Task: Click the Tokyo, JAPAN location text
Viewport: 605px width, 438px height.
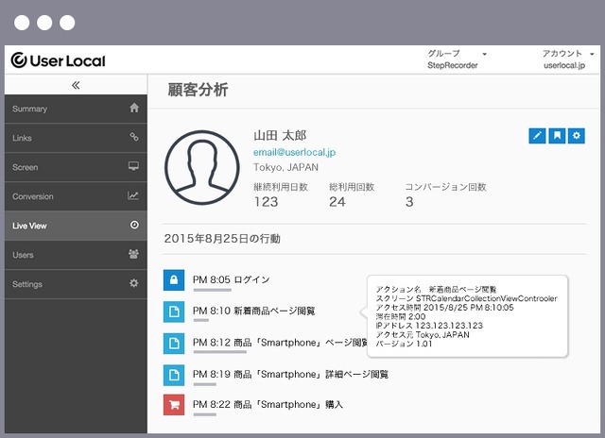Action: 285,167
